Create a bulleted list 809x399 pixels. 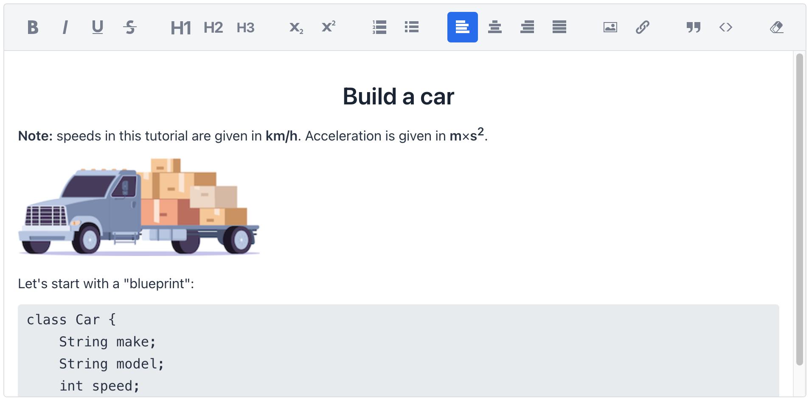[x=411, y=27]
